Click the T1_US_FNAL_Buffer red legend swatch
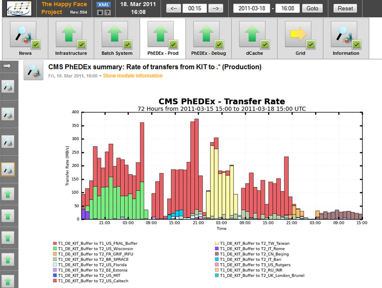This screenshot has width=382, height=288. [55, 243]
